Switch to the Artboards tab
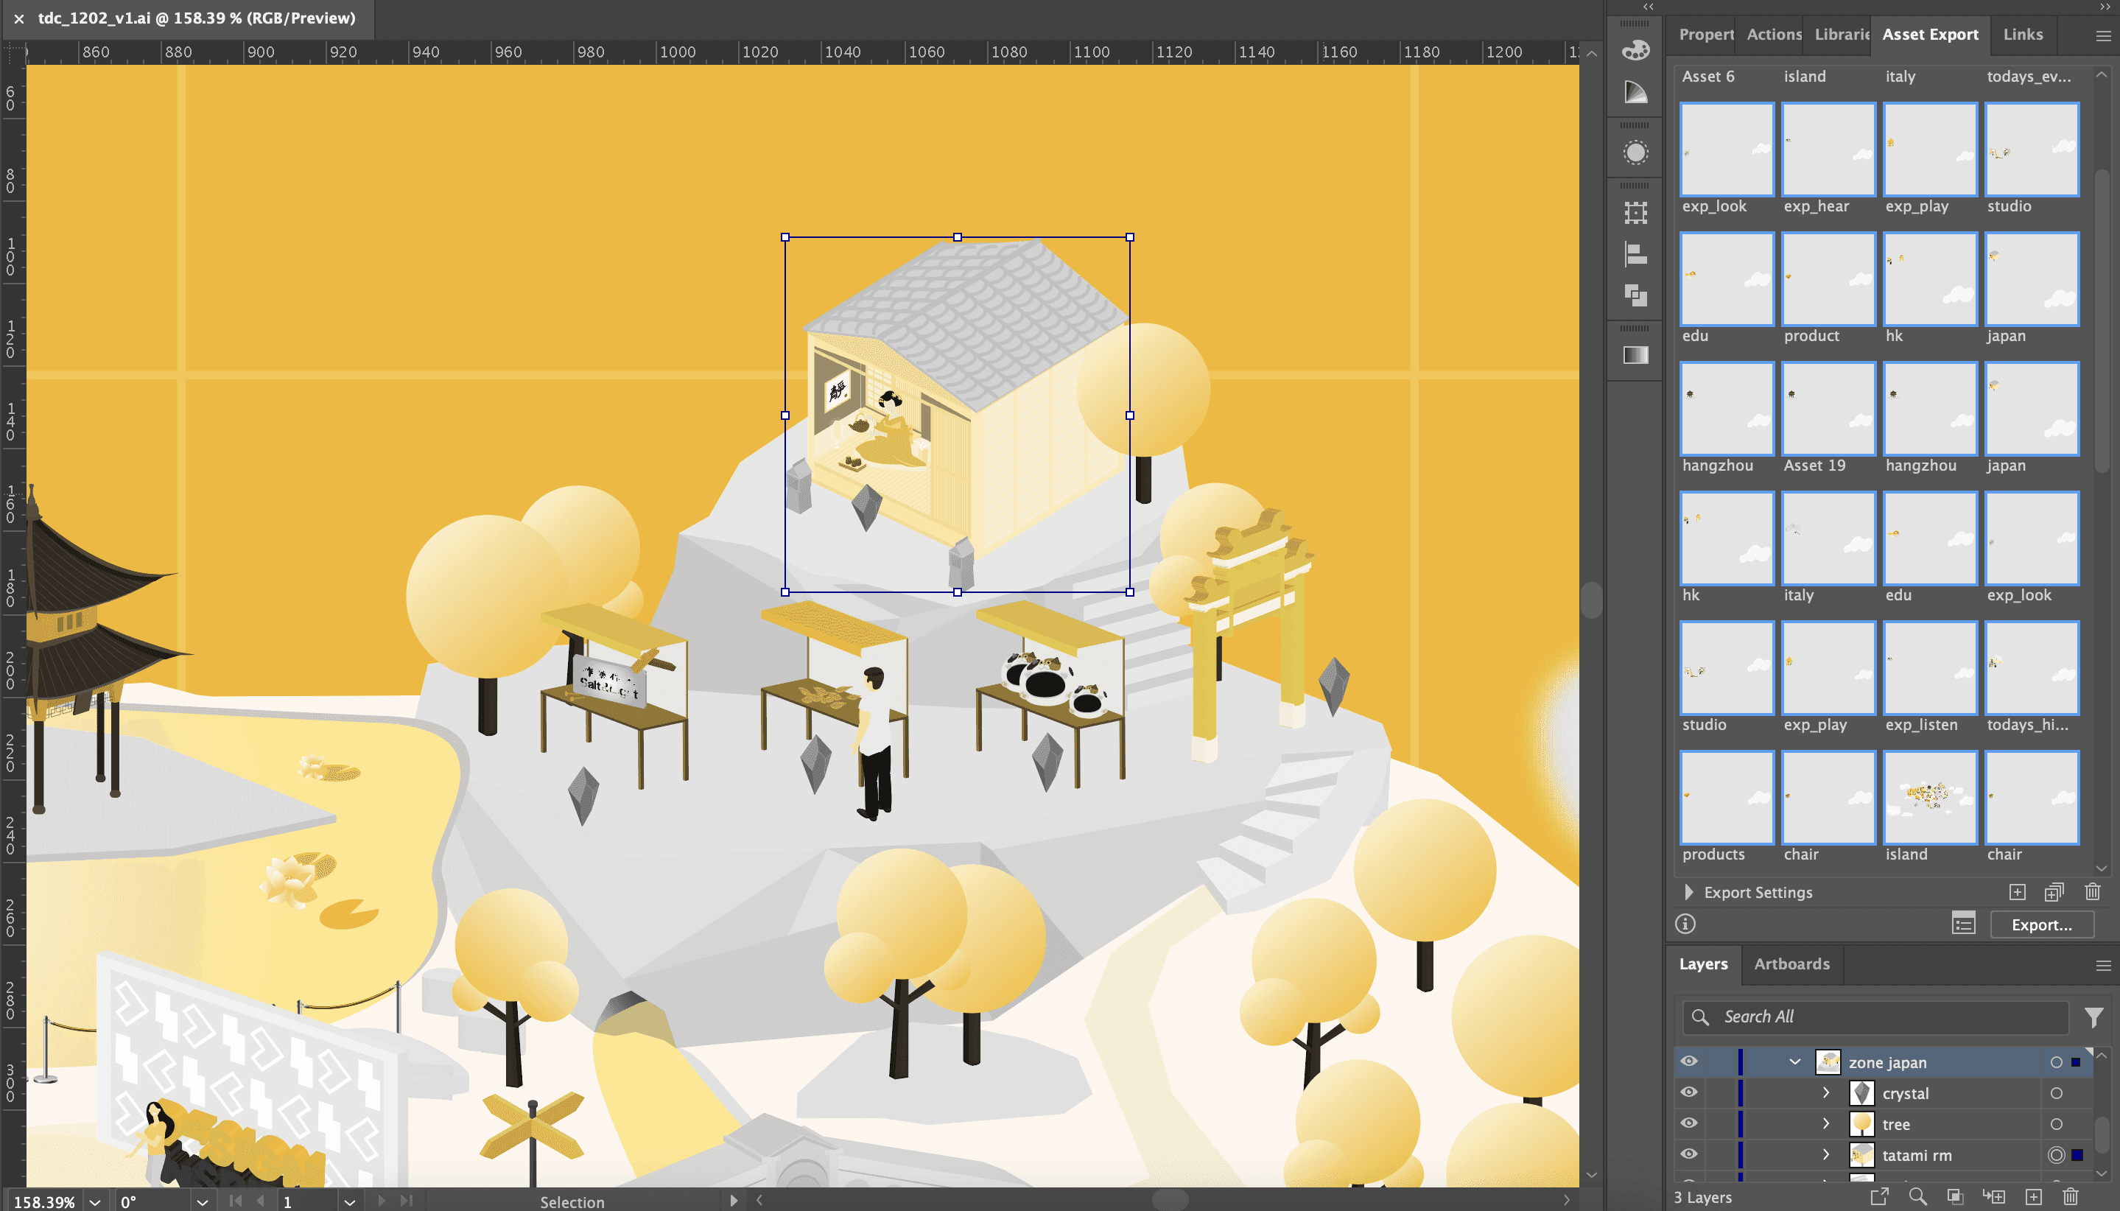This screenshot has height=1211, width=2120. click(1791, 965)
